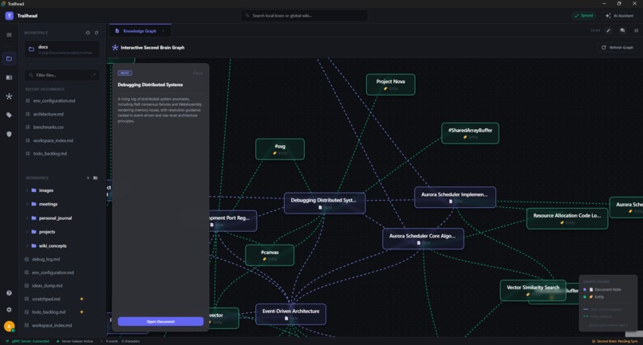Select Debugging Distributed Syst... graph node
643x345 pixels.
pos(325,203)
